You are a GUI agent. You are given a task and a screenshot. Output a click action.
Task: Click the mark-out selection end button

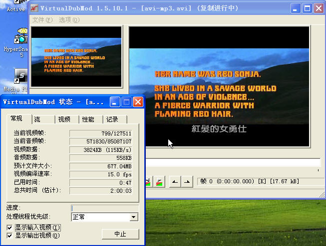(187, 182)
